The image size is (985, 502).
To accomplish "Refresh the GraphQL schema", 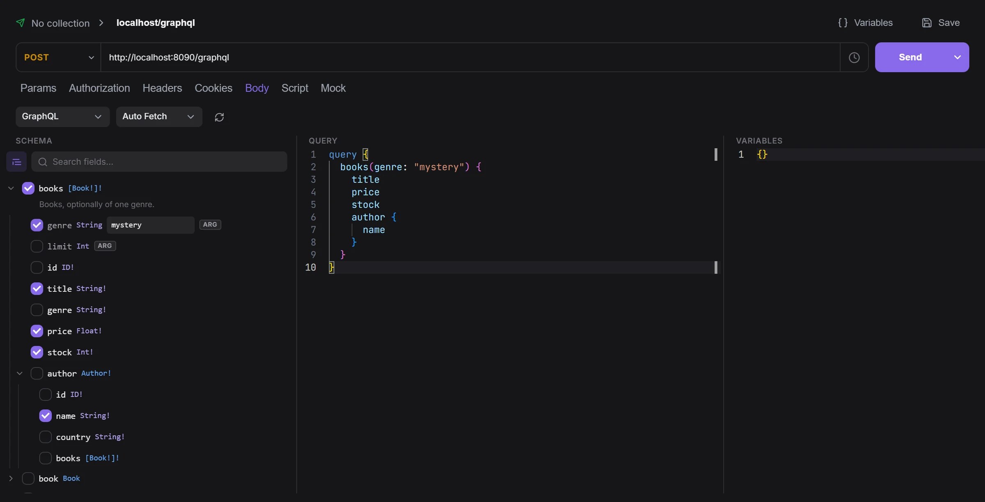I will coord(219,117).
